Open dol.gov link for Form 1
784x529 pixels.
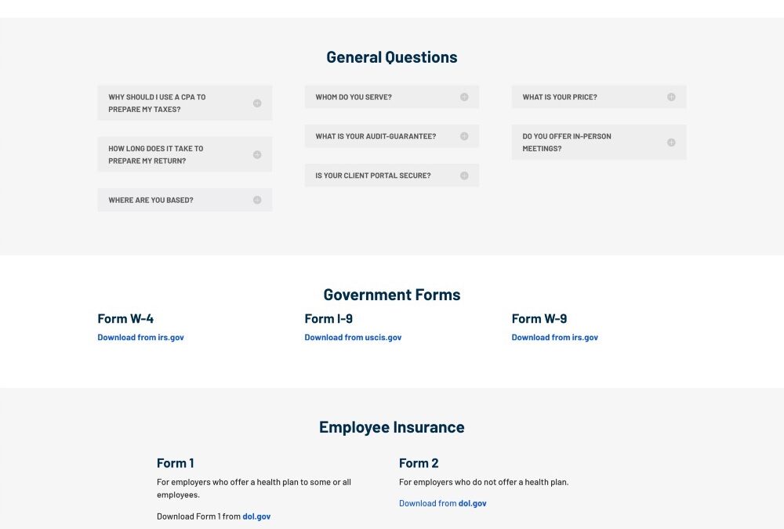tap(256, 516)
